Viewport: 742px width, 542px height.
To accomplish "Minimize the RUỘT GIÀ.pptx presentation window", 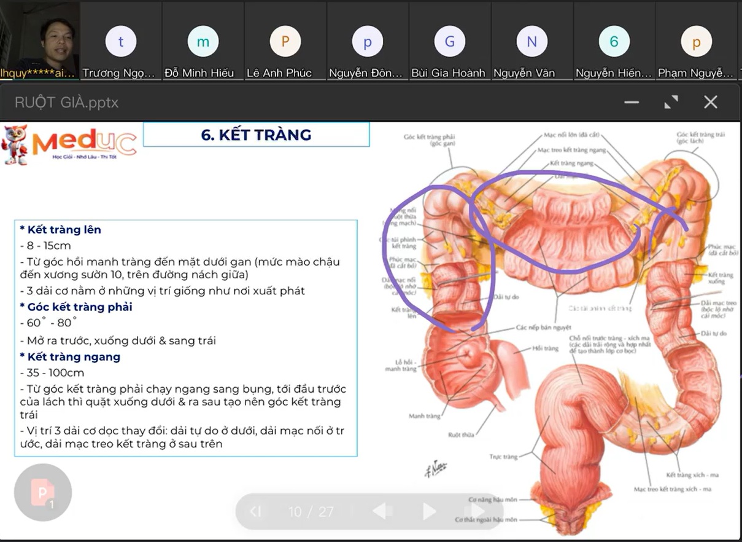I will pyautogui.click(x=632, y=102).
